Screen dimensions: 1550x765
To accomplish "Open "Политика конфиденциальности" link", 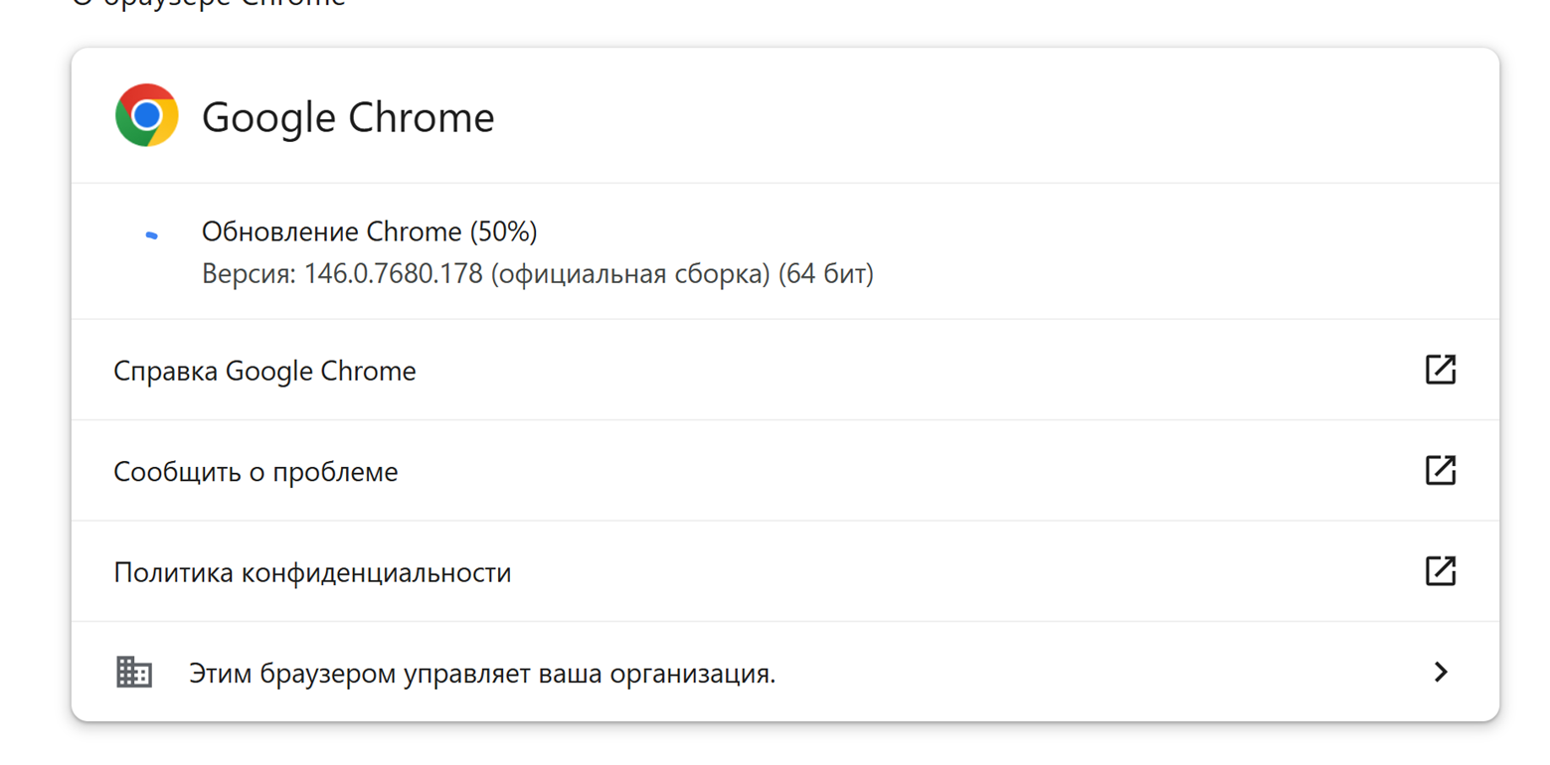I will click(x=312, y=573).
